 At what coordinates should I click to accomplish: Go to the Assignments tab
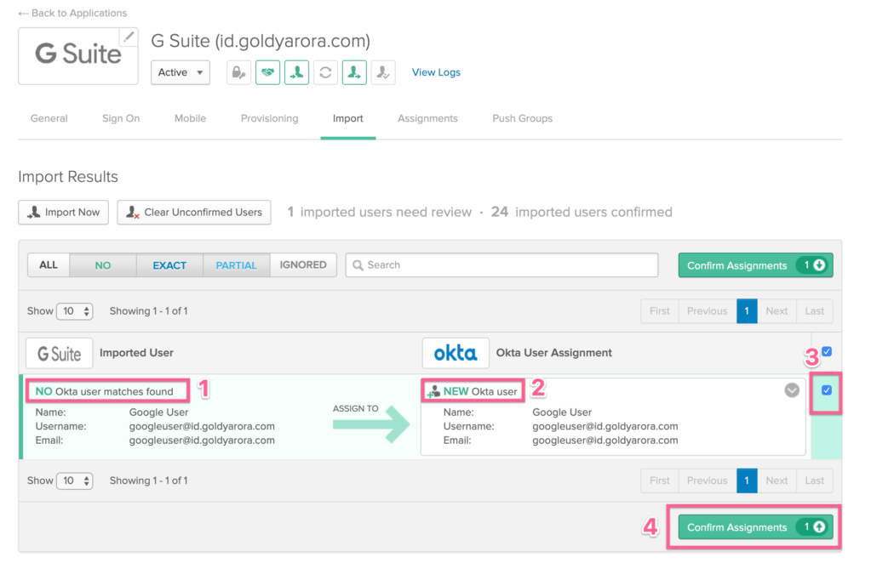tap(428, 118)
